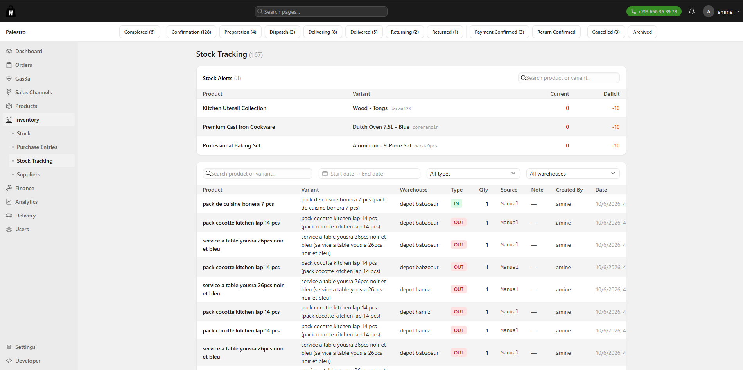This screenshot has height=370, width=743.
Task: Click the Users group icon
Action: tap(9, 229)
